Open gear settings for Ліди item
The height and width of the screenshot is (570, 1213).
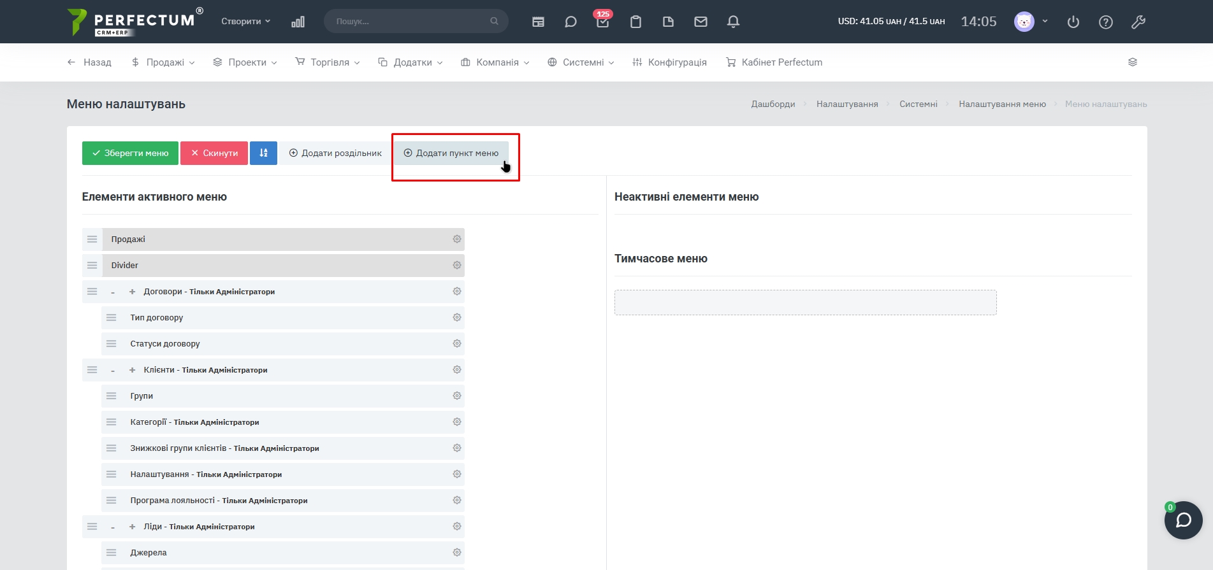(x=457, y=526)
